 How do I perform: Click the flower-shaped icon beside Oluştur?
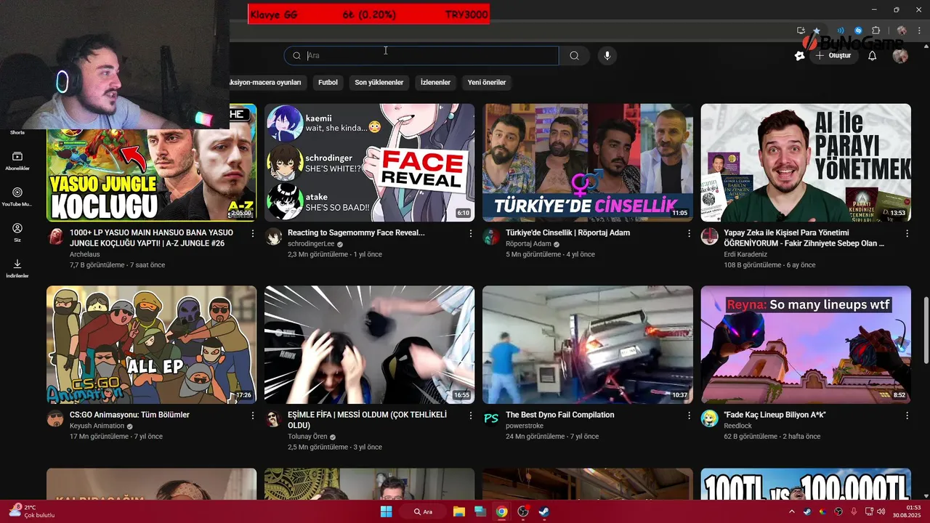[x=800, y=56]
